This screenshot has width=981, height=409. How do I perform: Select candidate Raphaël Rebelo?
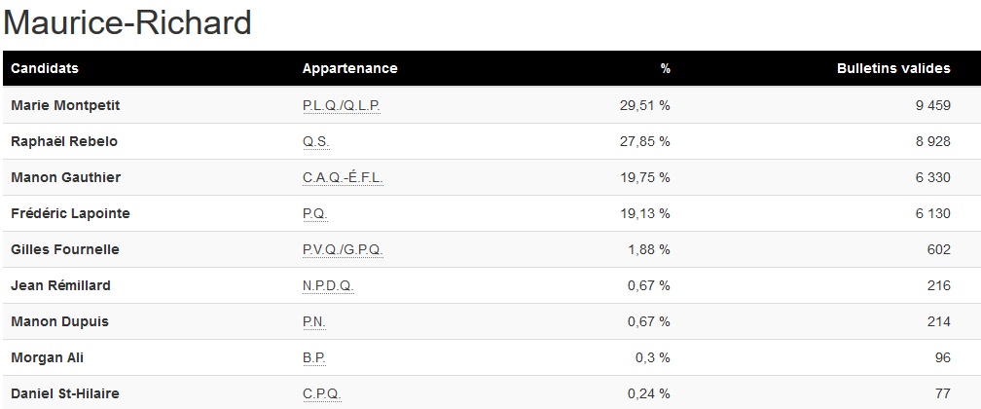click(64, 141)
